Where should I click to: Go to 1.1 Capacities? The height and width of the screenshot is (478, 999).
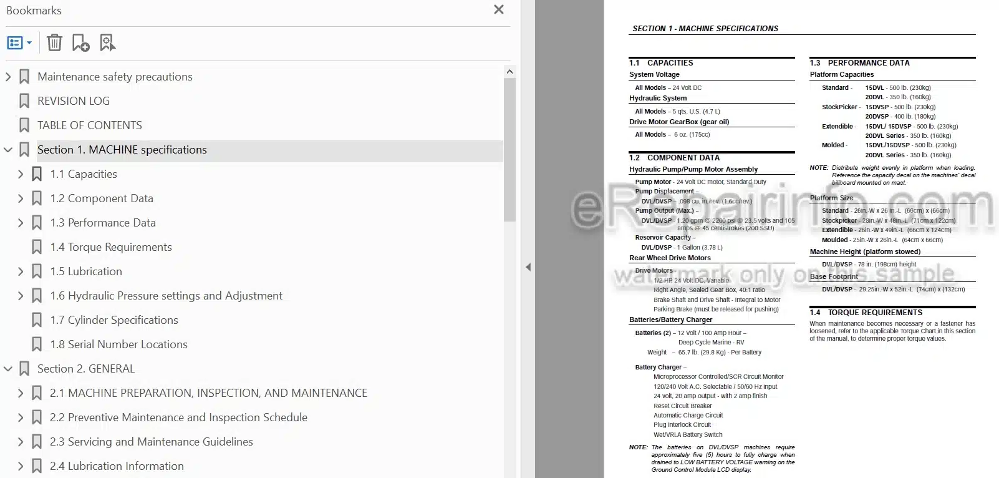click(84, 174)
